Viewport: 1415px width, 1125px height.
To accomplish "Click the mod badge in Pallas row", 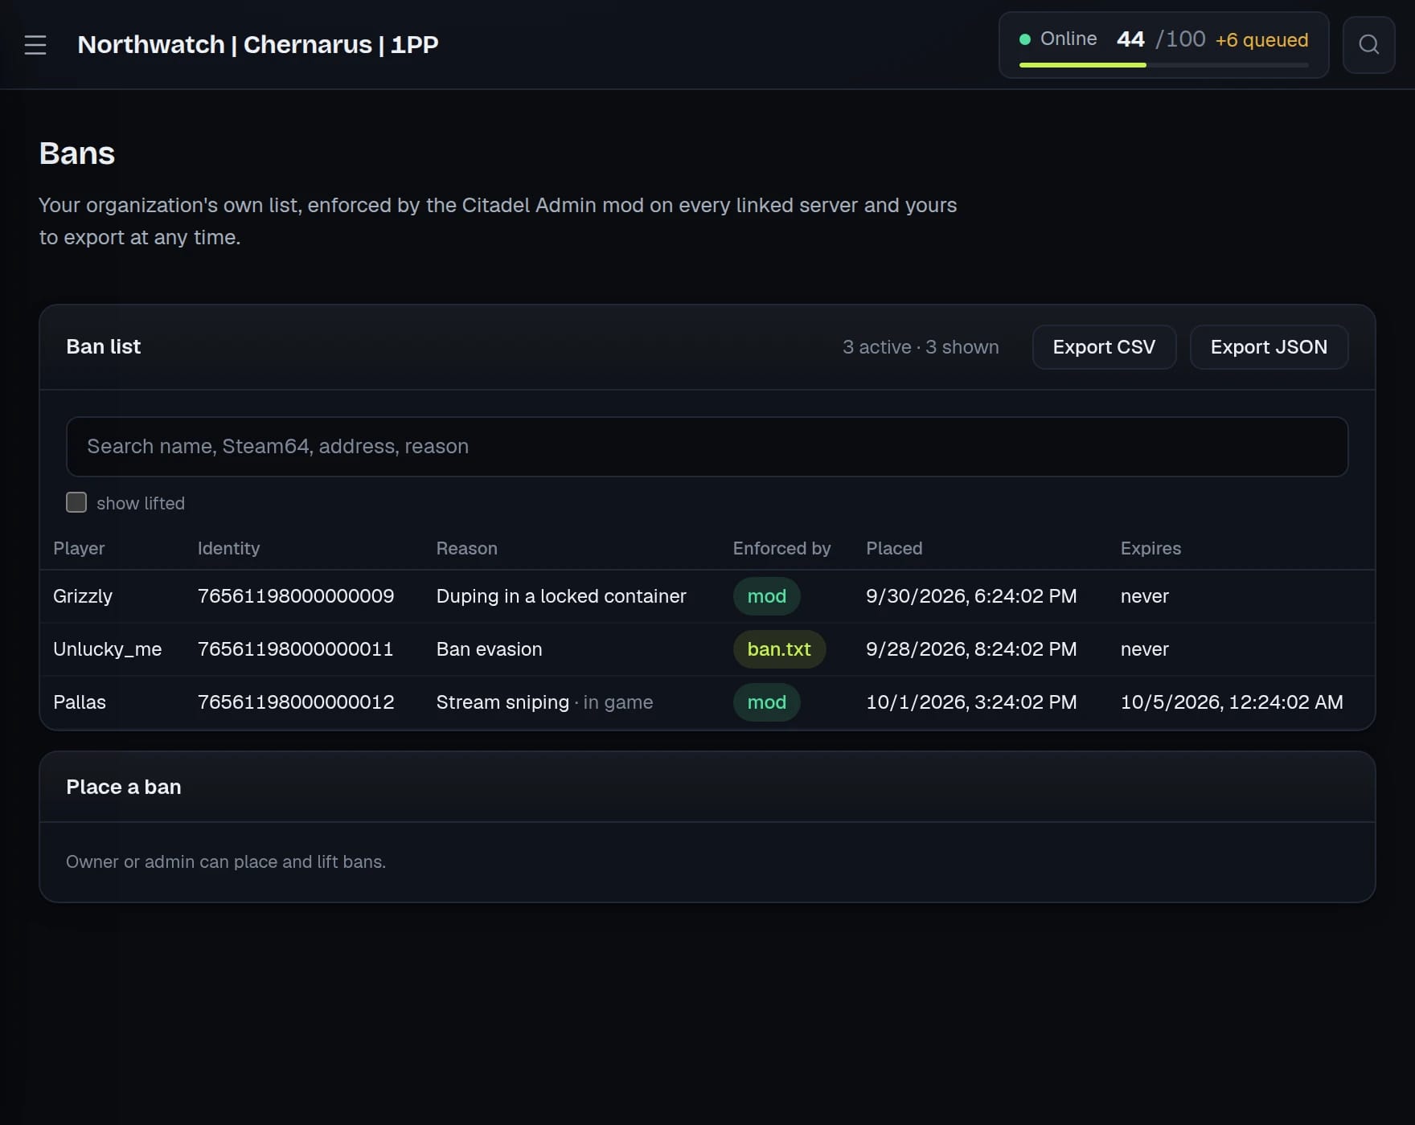I will click(766, 702).
